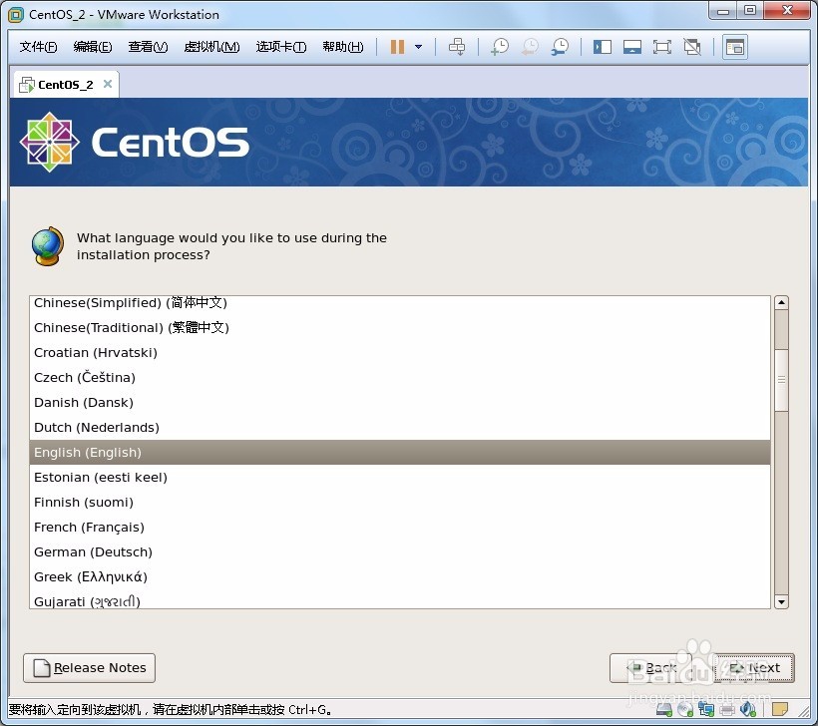Screen dimensions: 818x726
Task: Click the network adapter icon in status bar
Action: coord(706,709)
